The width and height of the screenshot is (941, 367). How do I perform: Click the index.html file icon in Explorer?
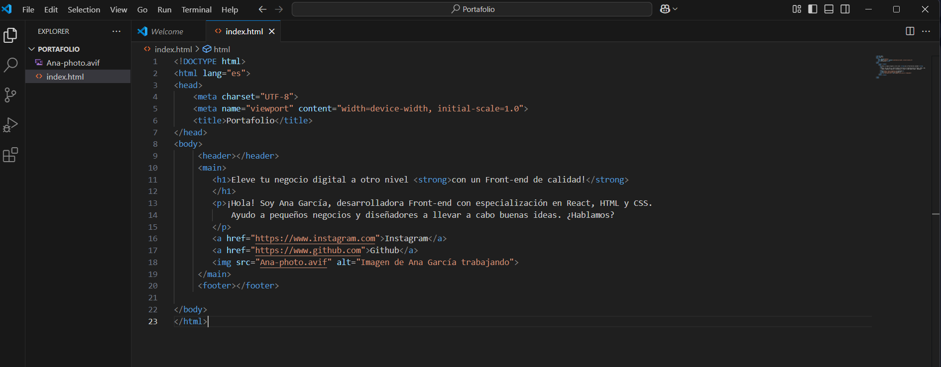[x=39, y=77]
